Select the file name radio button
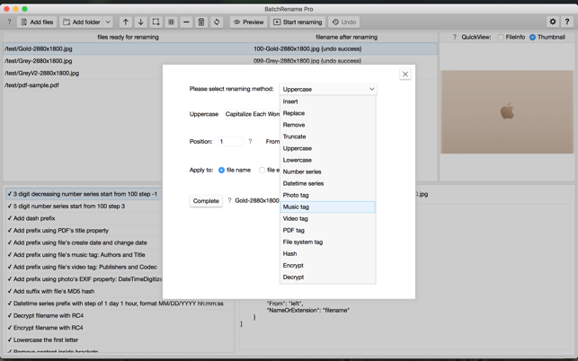The width and height of the screenshot is (578, 361). click(221, 171)
